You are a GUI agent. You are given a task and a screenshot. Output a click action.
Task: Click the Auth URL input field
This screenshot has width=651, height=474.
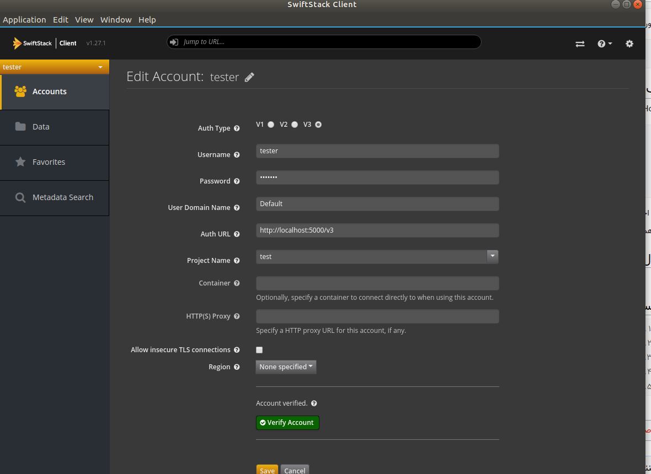(377, 230)
